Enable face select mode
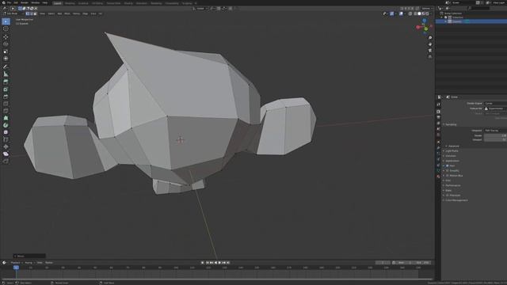 [35, 13]
